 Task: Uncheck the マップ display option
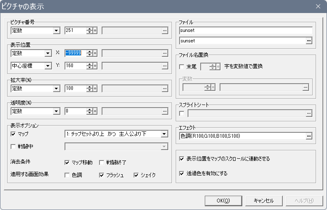pyautogui.click(x=13, y=134)
